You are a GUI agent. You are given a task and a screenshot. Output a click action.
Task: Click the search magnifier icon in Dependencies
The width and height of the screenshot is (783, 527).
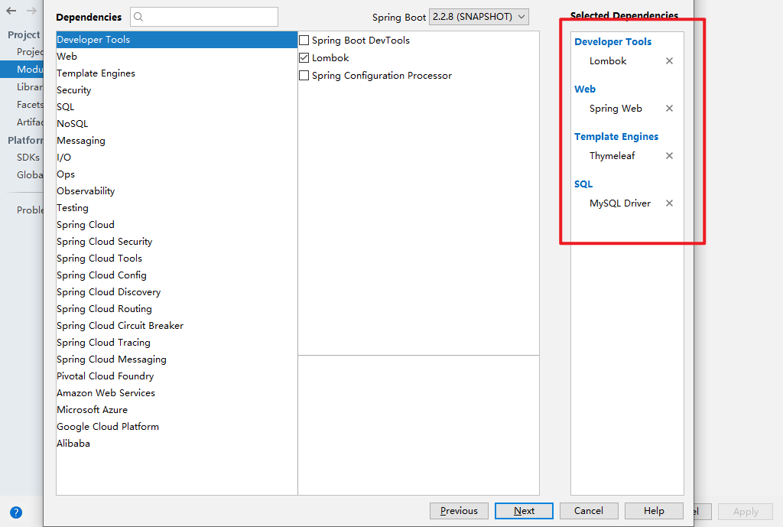[x=139, y=17]
